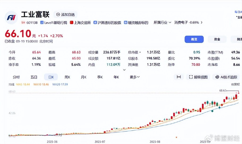Viewport: 242px width, 144px height.
Task: Click the 最高 value 68.63 in table
Action: click(x=76, y=52)
